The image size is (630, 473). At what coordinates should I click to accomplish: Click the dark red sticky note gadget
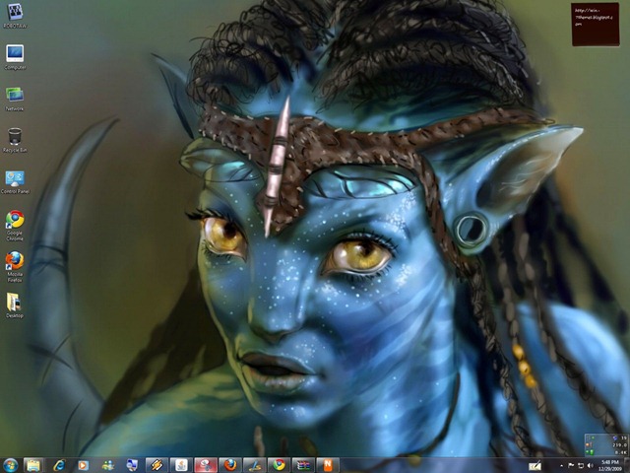coord(596,24)
